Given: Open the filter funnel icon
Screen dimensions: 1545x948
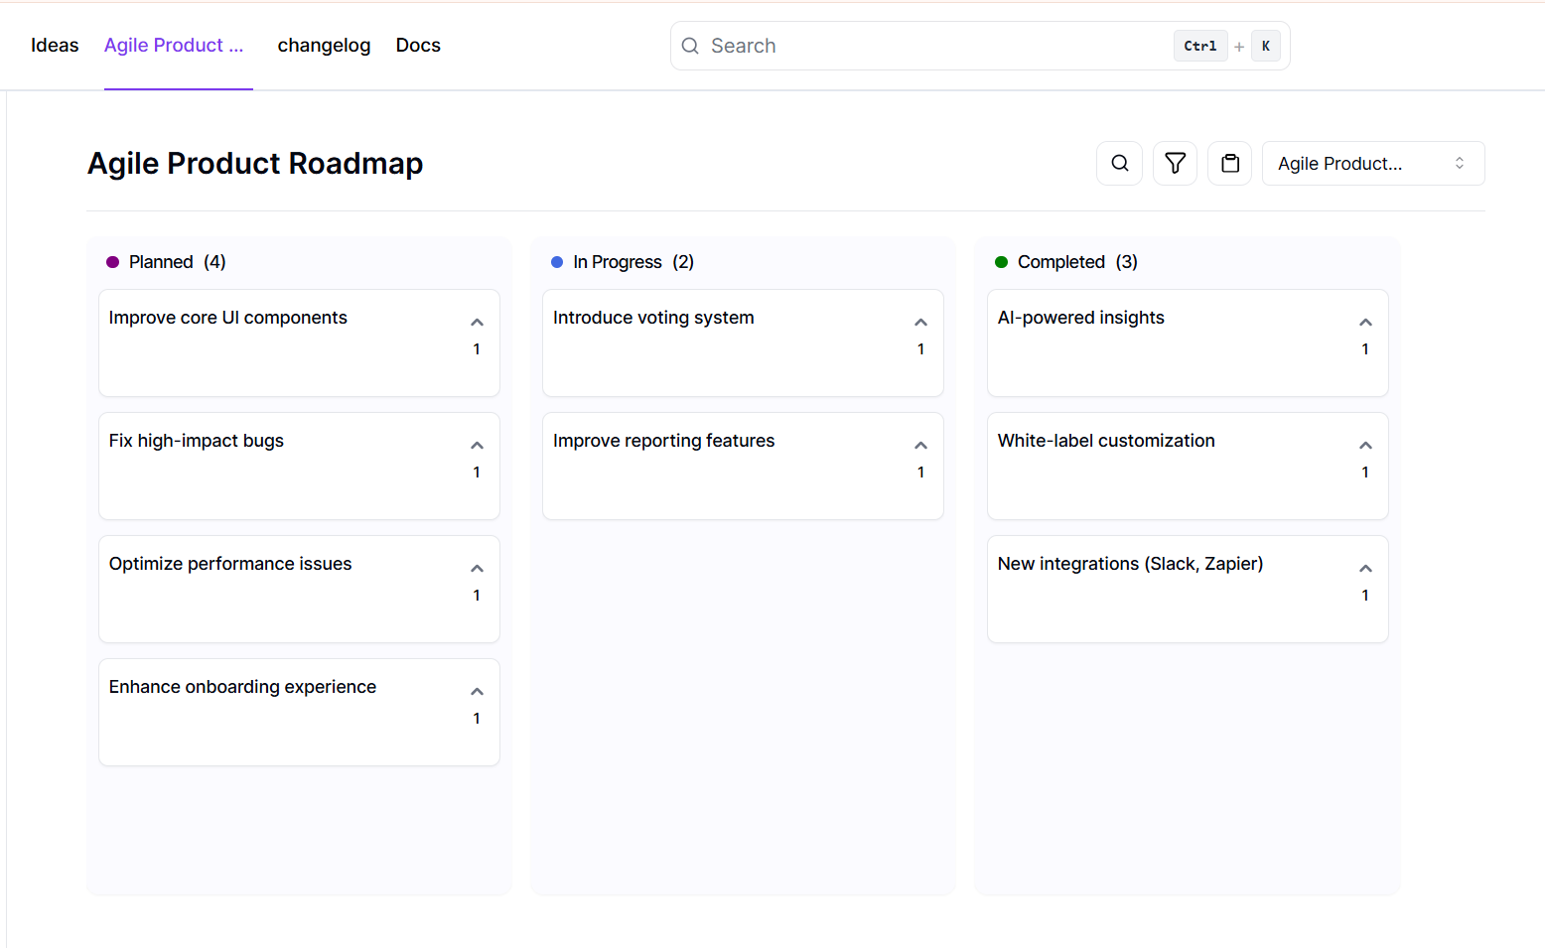Looking at the screenshot, I should 1175,163.
